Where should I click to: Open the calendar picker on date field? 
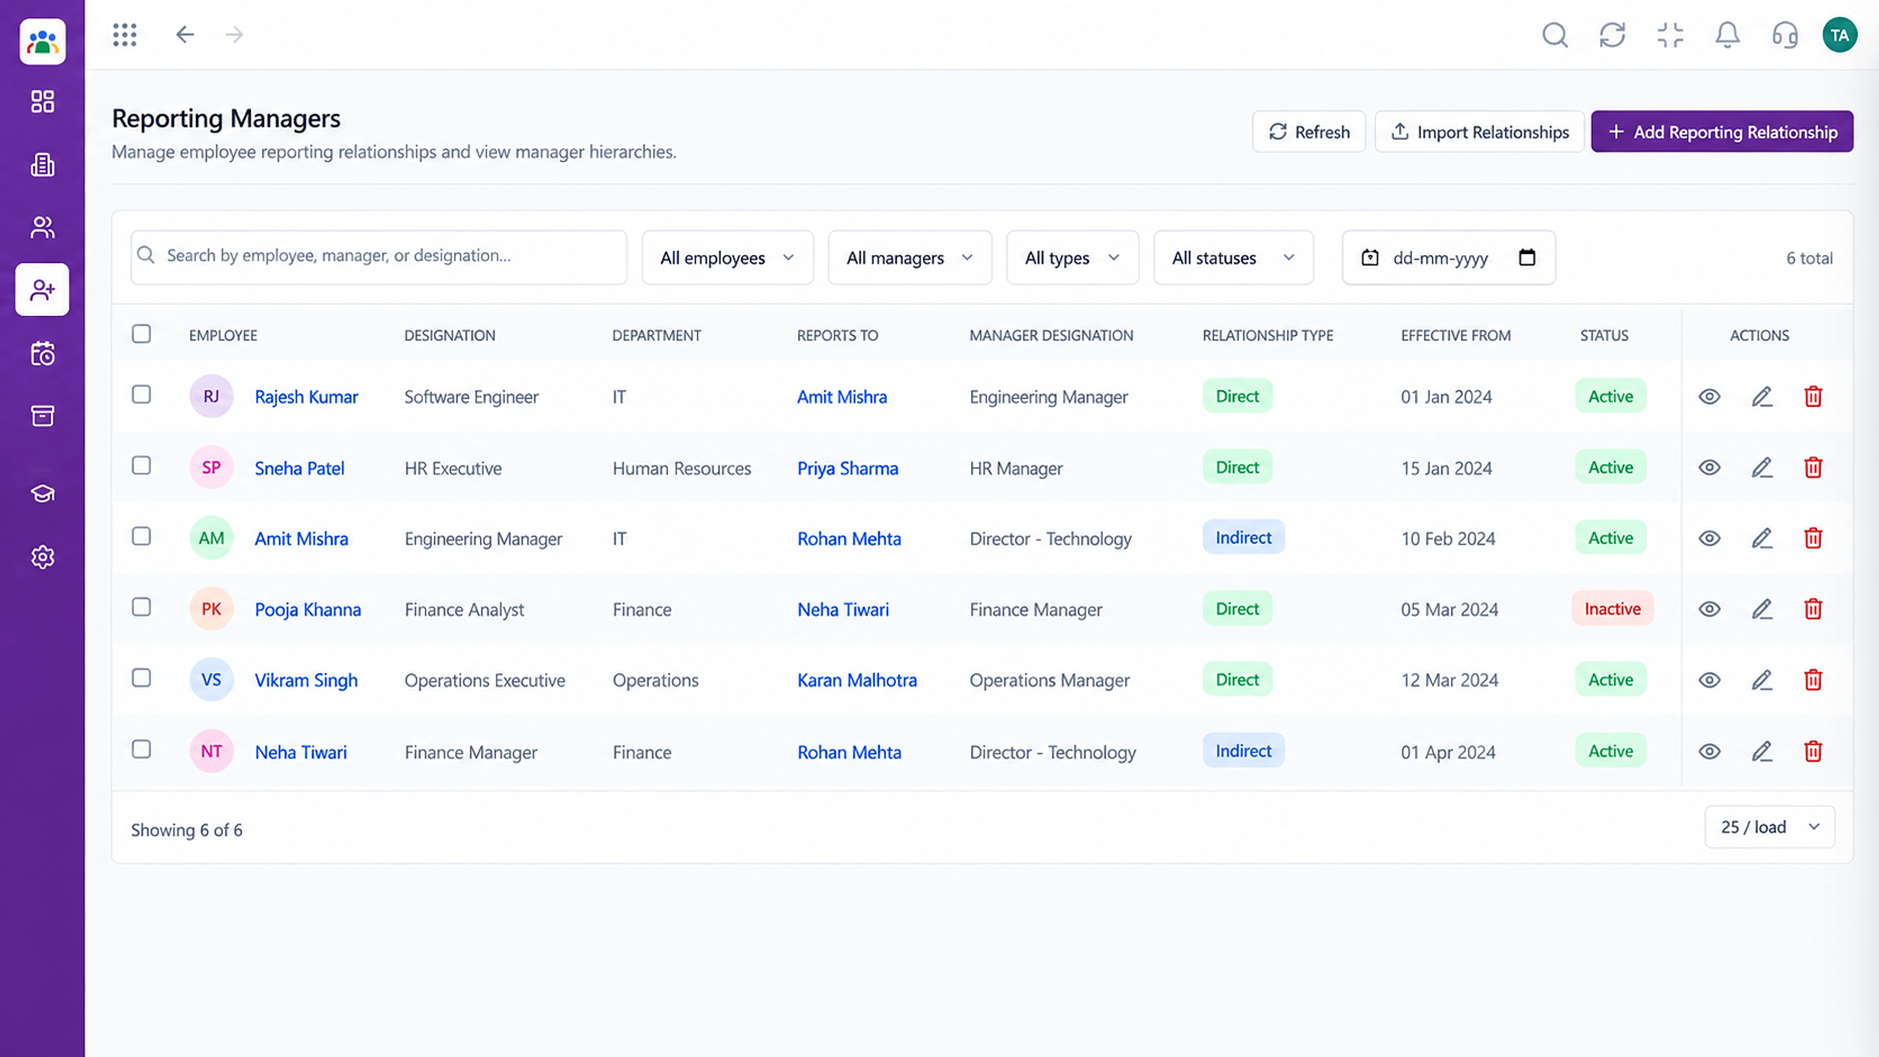(1527, 257)
